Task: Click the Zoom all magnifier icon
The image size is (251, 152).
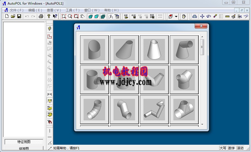Action: (64, 16)
